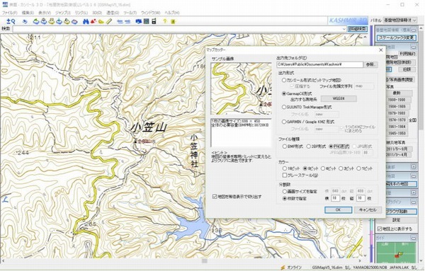
Task: Select GarmapCE形式 output format radio
Action: pyautogui.click(x=284, y=93)
